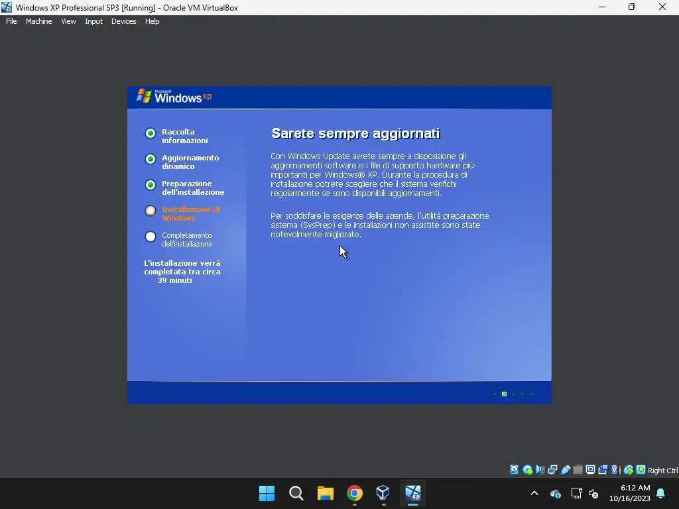Click the grey shared folders status icon
Viewport: 679px width, 509px height.
578,470
